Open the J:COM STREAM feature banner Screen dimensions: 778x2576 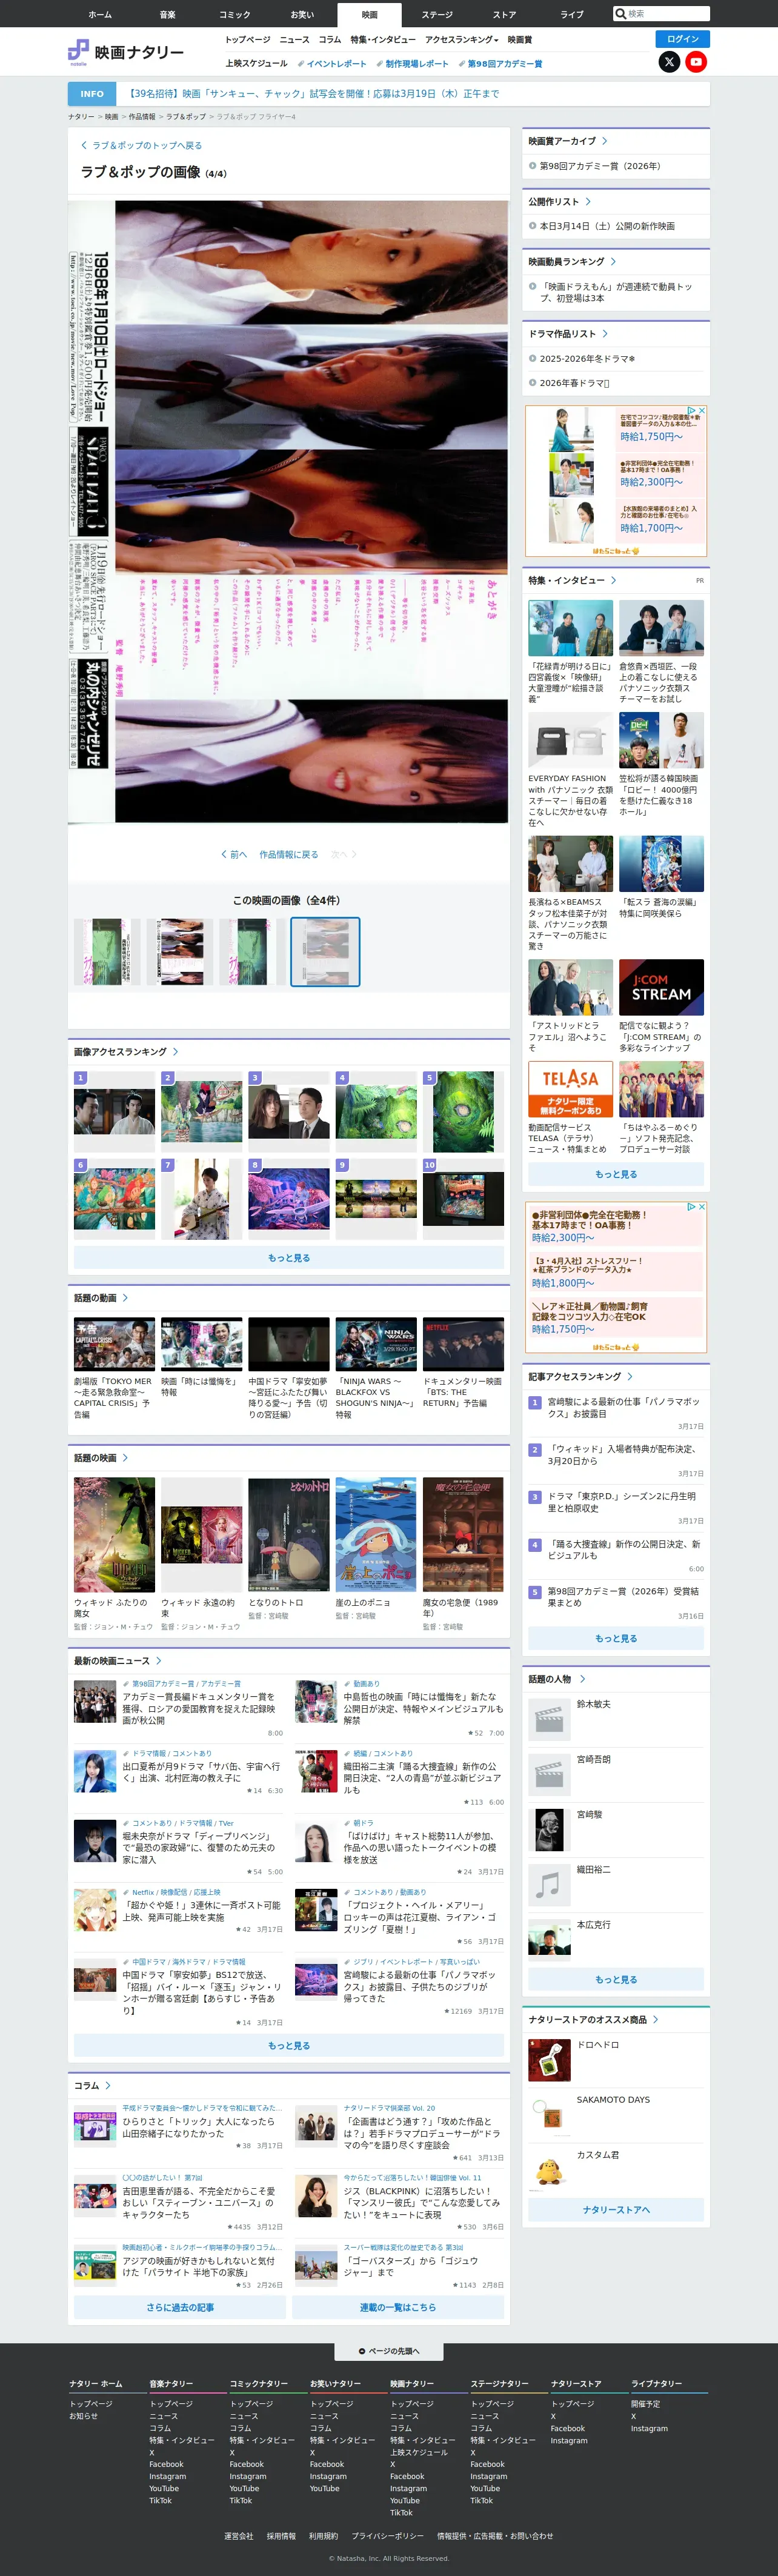point(661,987)
